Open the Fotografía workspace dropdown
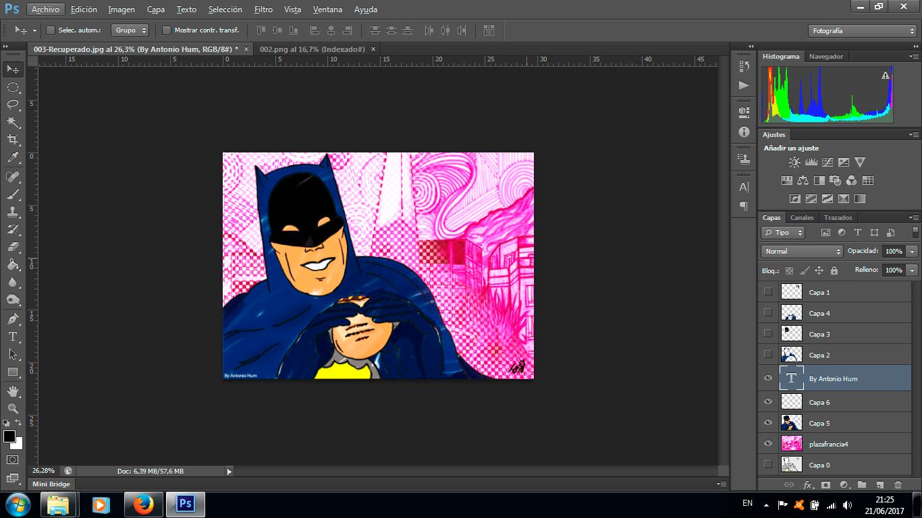Viewport: 922px width, 518px height. [862, 31]
